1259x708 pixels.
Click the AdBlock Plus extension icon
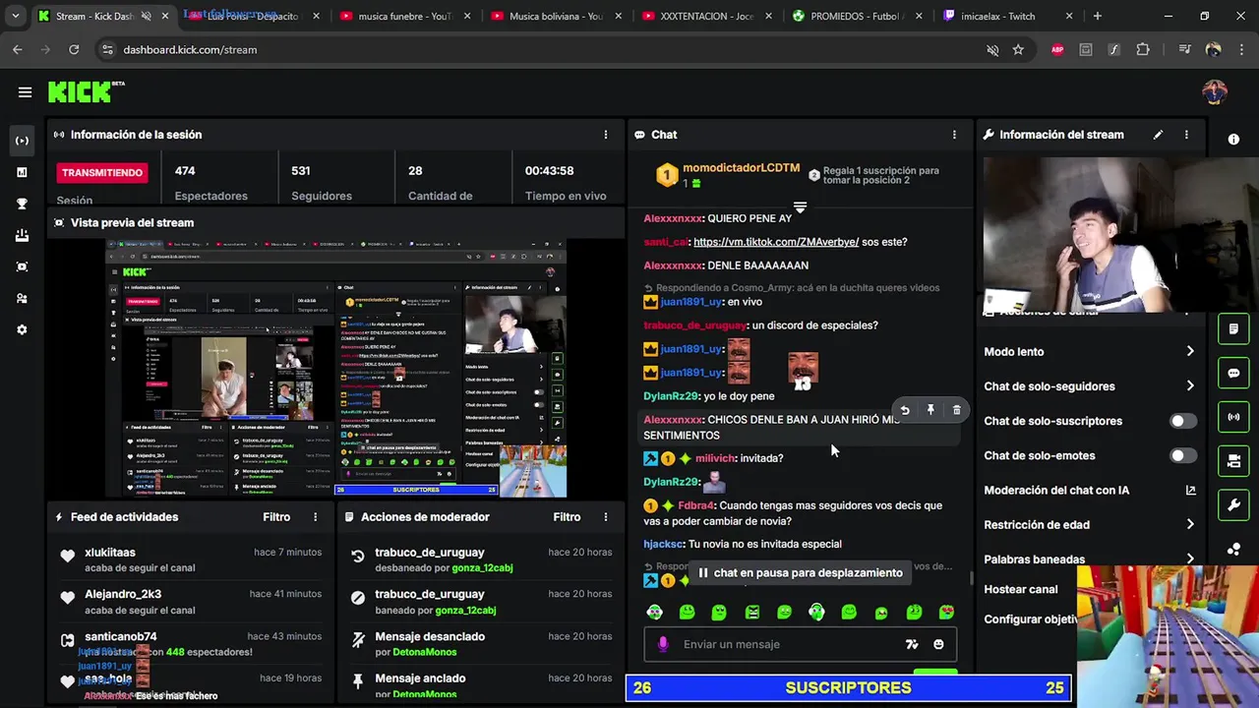point(1057,50)
